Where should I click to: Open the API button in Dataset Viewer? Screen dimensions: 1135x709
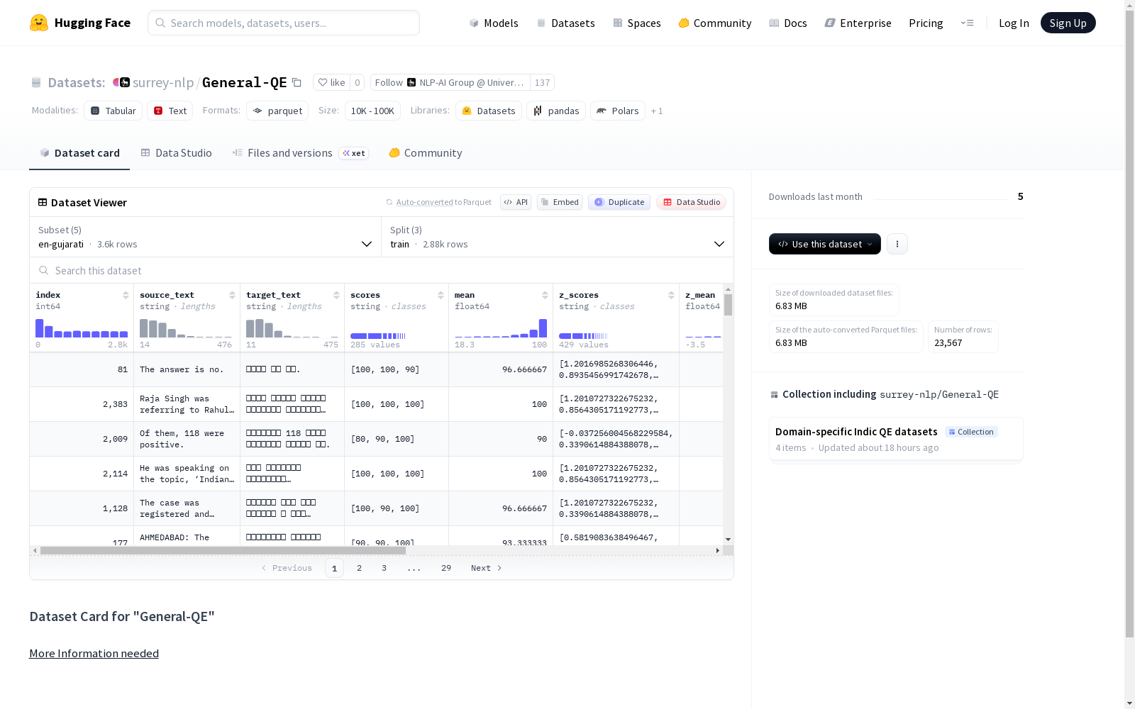click(x=516, y=202)
